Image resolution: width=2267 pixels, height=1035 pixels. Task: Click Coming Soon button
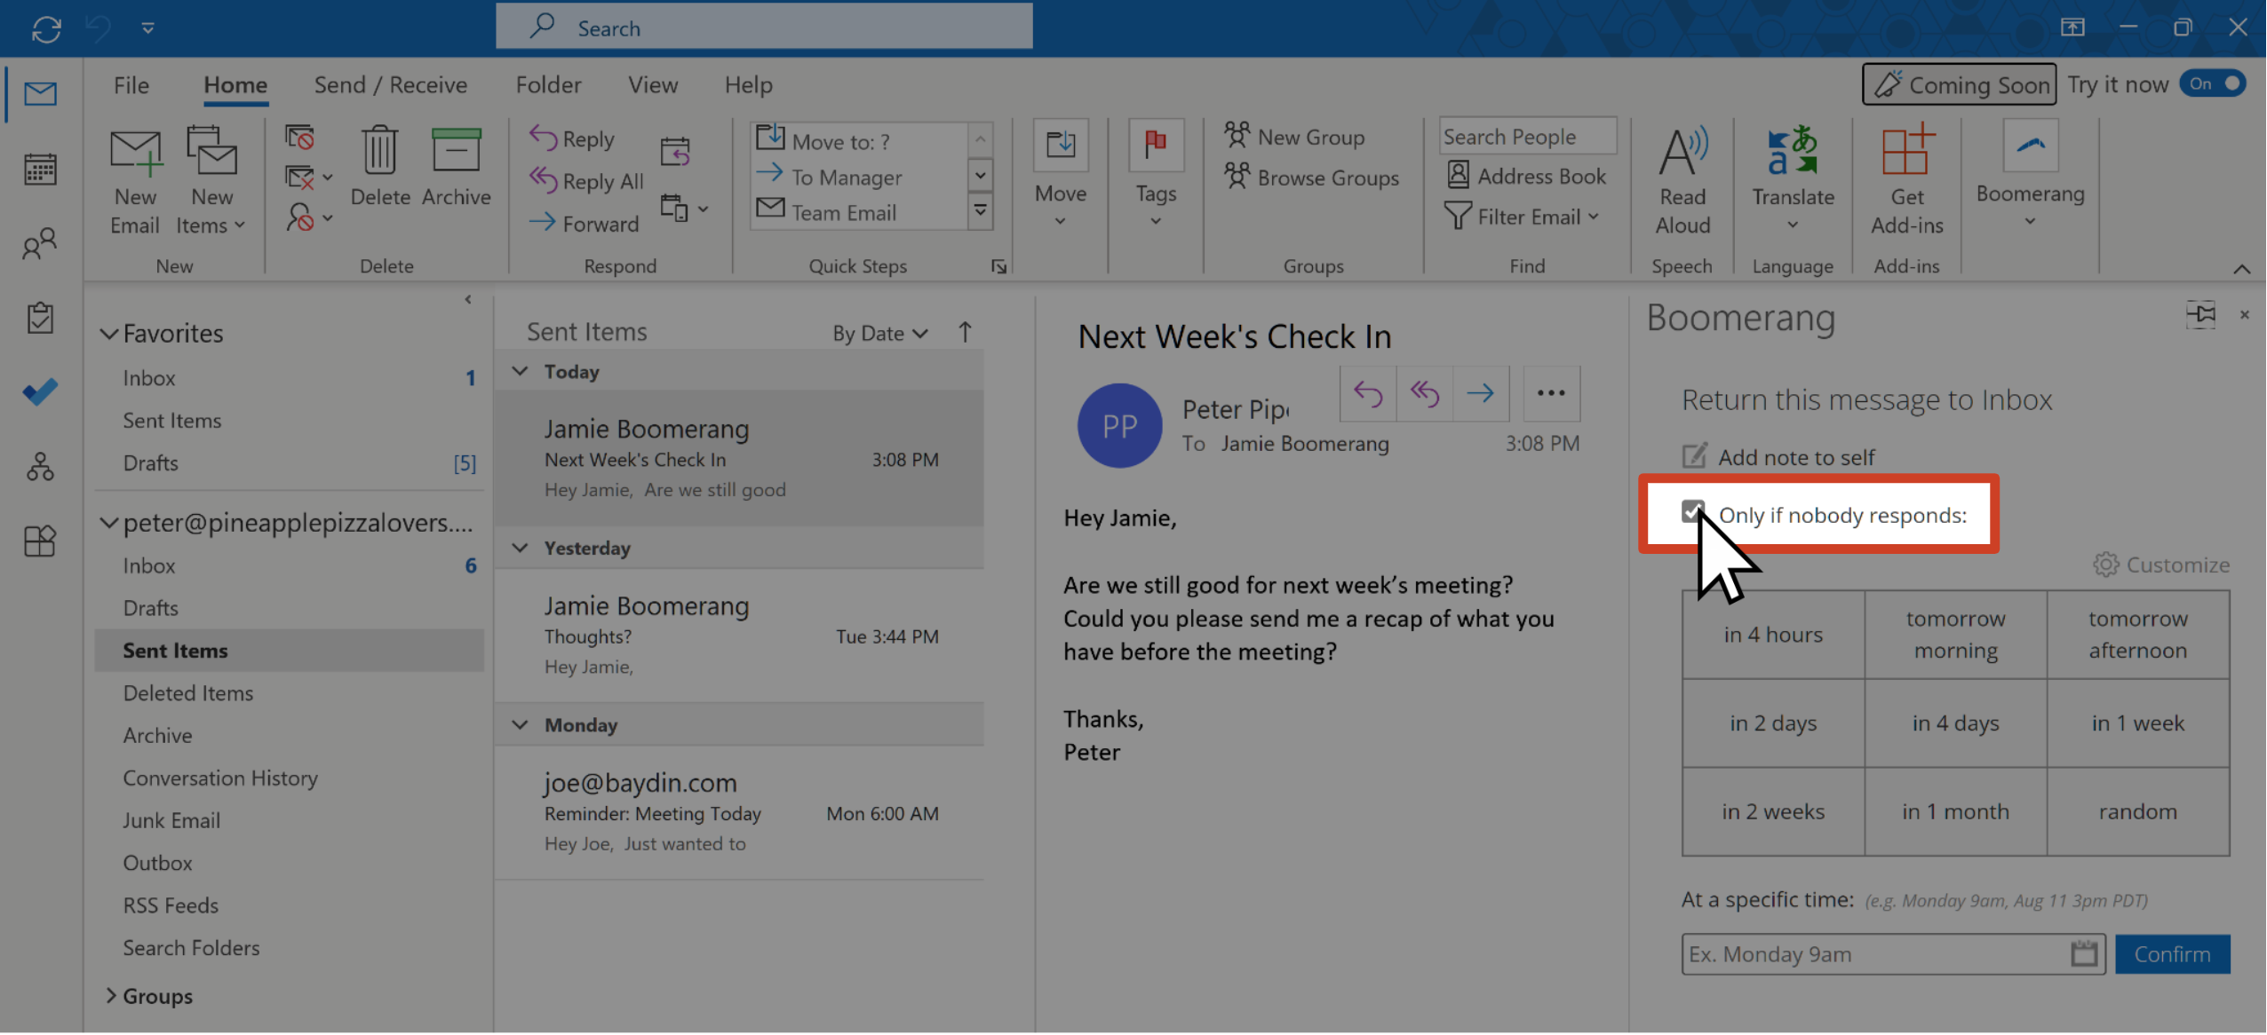(1959, 84)
